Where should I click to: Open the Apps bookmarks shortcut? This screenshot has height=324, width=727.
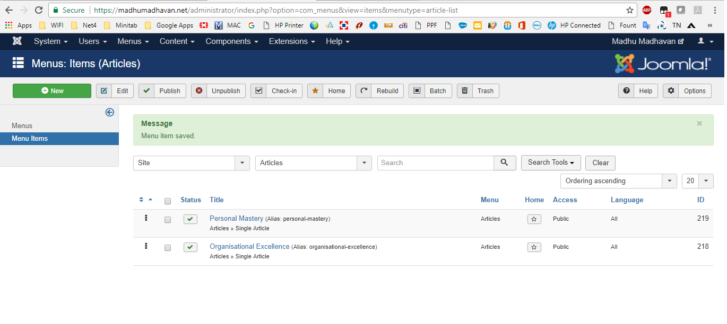coord(18,25)
